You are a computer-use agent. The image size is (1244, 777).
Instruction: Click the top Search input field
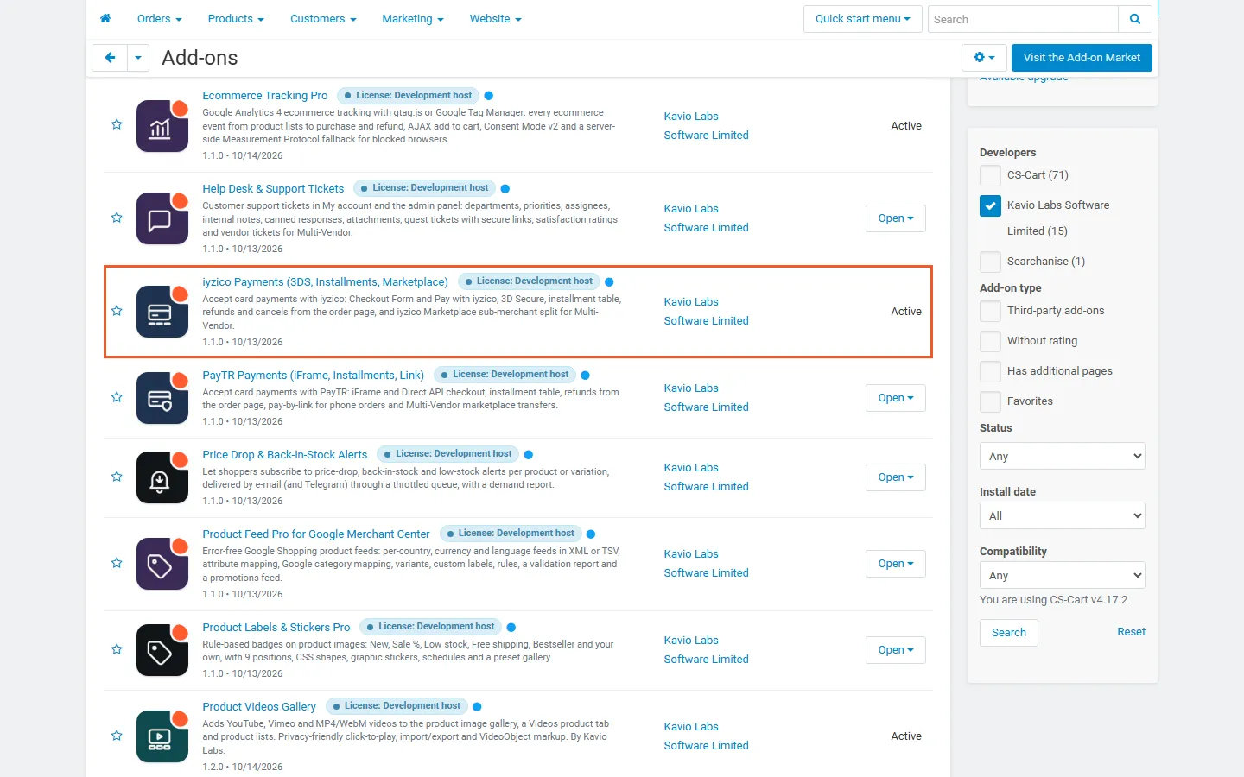click(1023, 19)
